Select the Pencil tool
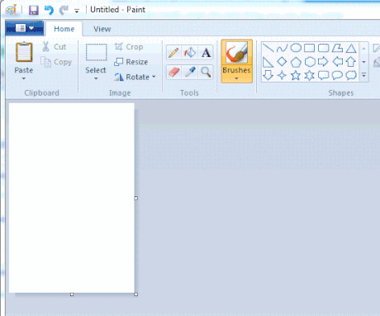Image resolution: width=380 pixels, height=316 pixels. click(x=173, y=53)
